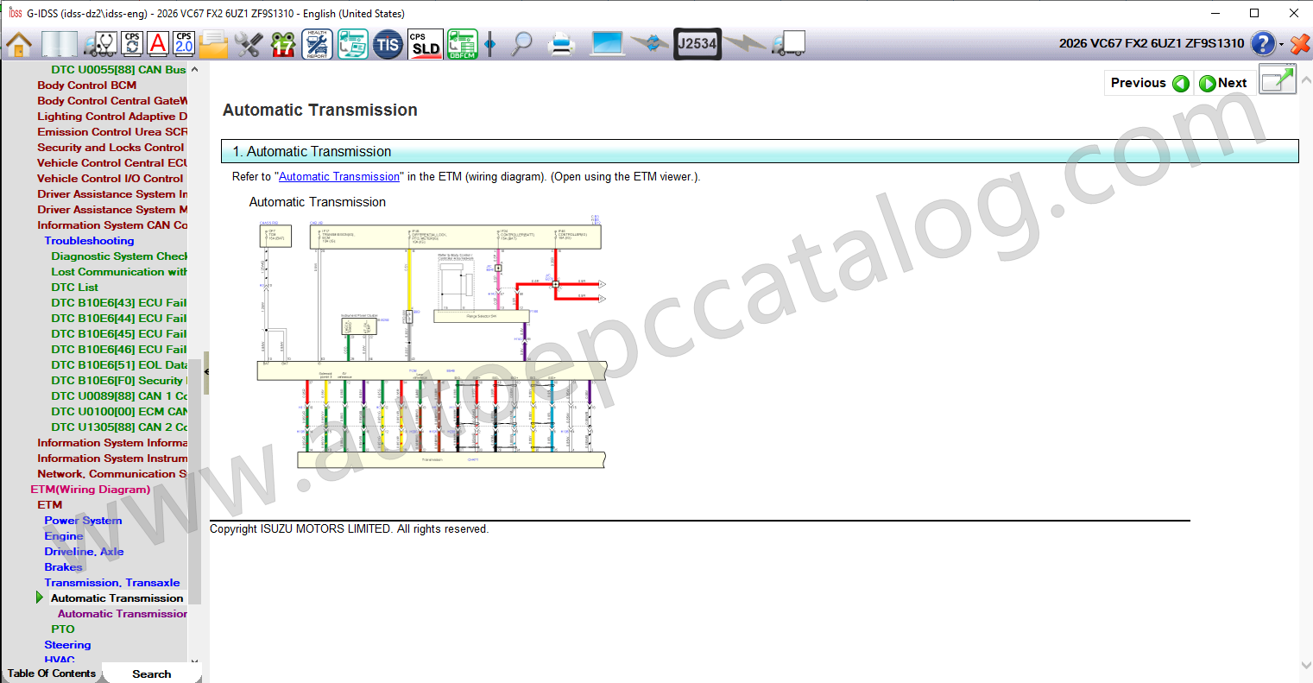Open the truck stethoscope diagnostics icon
Screen dimensions: 1313x683
100,44
